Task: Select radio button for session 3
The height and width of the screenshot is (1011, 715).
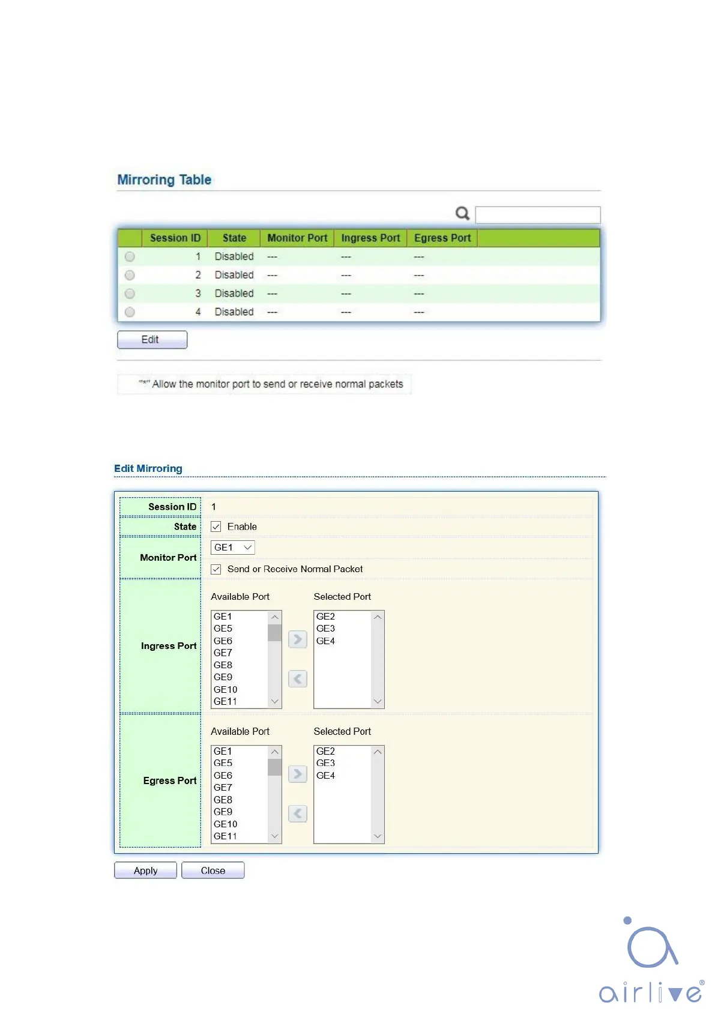Action: pyautogui.click(x=130, y=294)
